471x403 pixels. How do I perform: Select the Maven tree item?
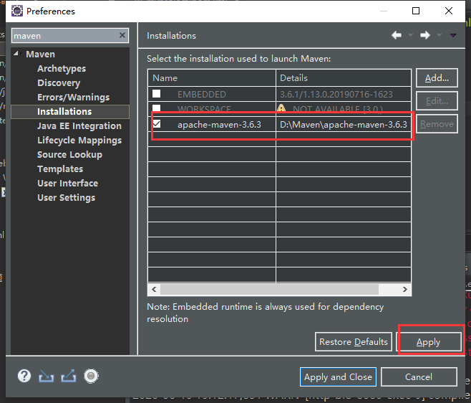(x=40, y=54)
